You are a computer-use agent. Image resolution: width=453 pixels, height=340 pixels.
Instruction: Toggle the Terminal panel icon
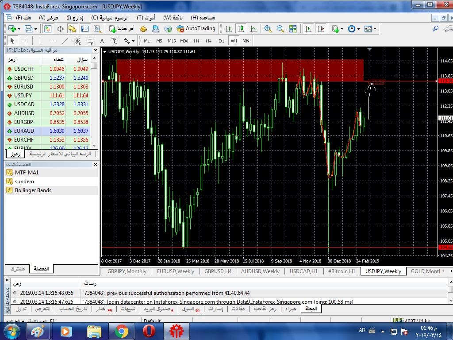pyautogui.click(x=85, y=29)
